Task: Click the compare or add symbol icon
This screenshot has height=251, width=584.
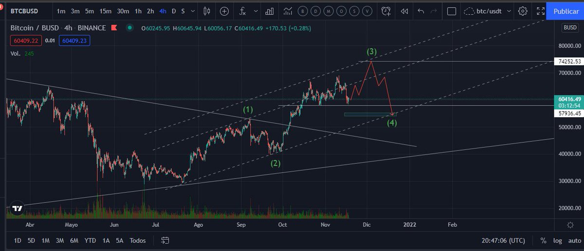Action: 224,11
